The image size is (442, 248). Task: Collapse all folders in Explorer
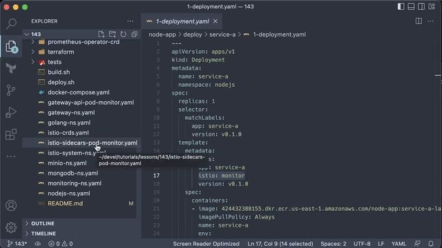[134, 34]
